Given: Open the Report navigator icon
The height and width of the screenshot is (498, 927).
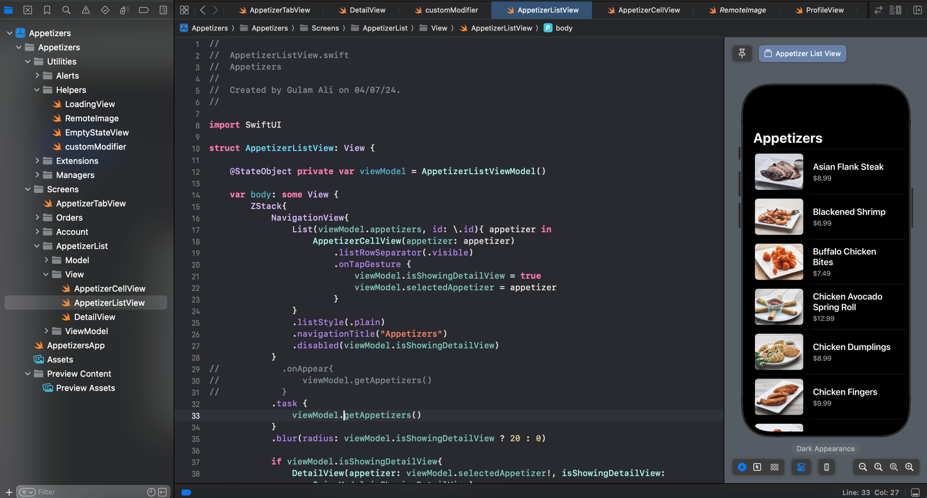Looking at the screenshot, I should tap(163, 10).
